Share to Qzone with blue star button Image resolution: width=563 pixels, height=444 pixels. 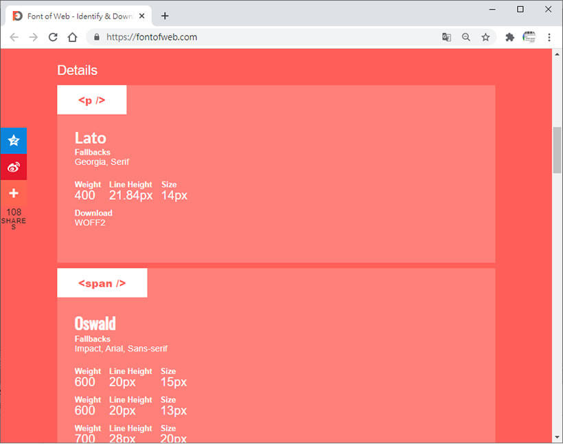pyautogui.click(x=14, y=141)
